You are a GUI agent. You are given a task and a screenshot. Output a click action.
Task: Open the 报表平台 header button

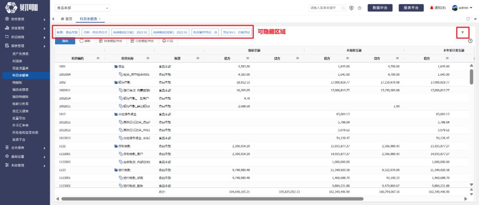411,8
